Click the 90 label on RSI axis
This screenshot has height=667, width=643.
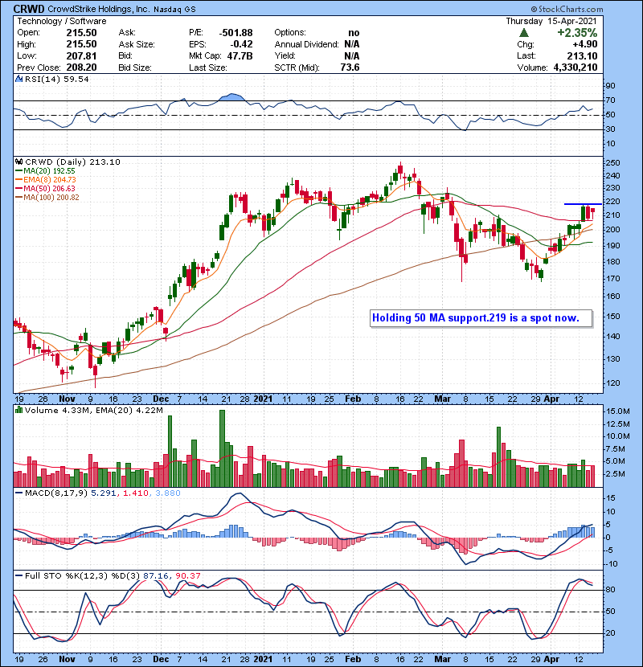pos(610,86)
